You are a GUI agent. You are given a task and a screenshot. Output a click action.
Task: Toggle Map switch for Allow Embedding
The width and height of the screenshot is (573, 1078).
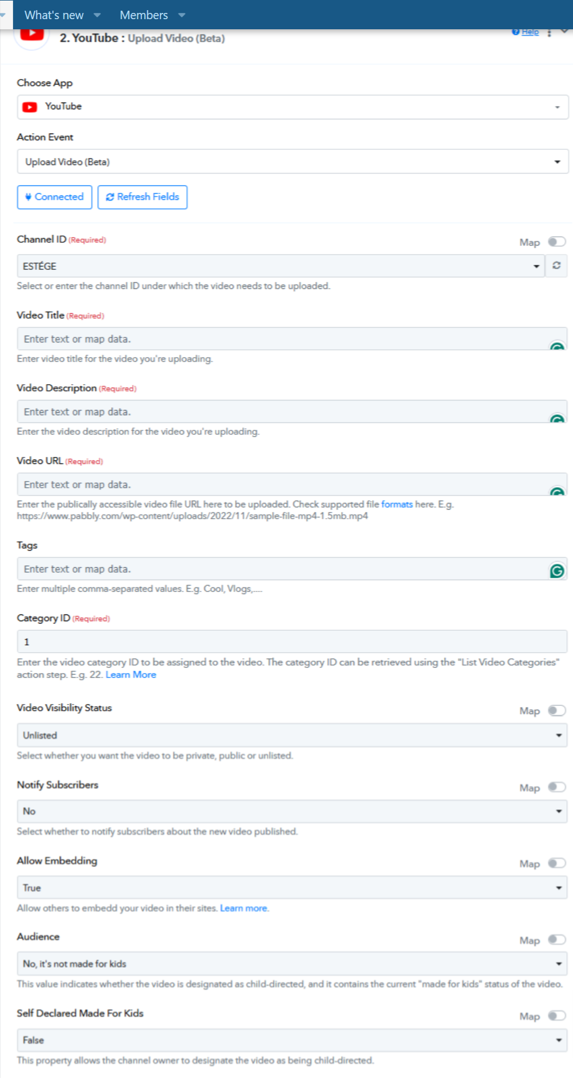(557, 863)
